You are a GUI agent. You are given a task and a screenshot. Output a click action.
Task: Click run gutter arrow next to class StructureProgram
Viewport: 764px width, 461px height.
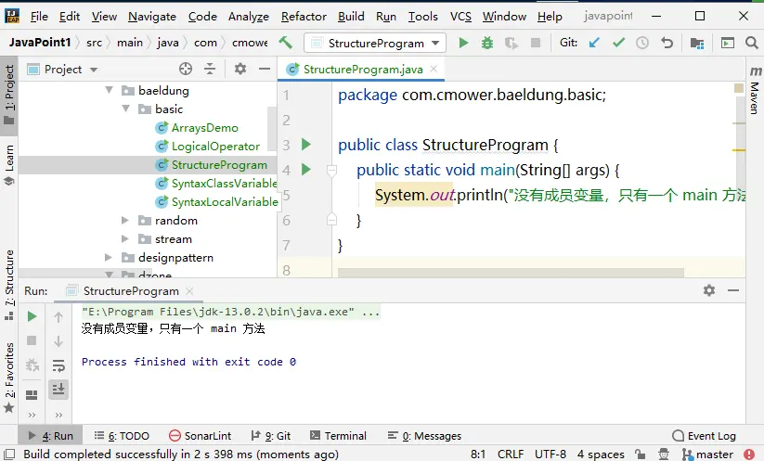click(306, 144)
